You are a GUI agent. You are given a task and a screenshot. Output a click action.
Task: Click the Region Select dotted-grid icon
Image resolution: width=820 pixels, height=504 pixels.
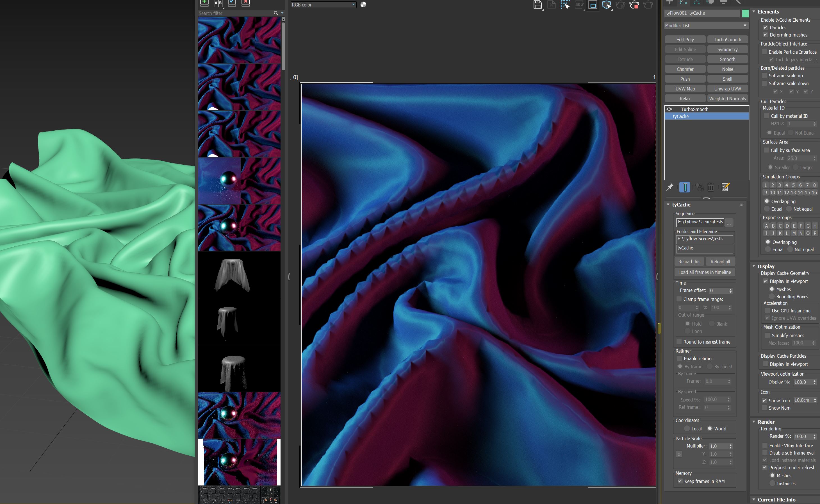tap(565, 5)
